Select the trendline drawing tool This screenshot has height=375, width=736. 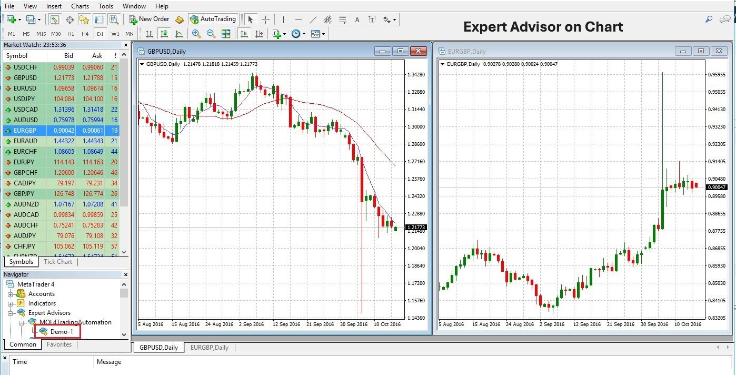(x=313, y=19)
